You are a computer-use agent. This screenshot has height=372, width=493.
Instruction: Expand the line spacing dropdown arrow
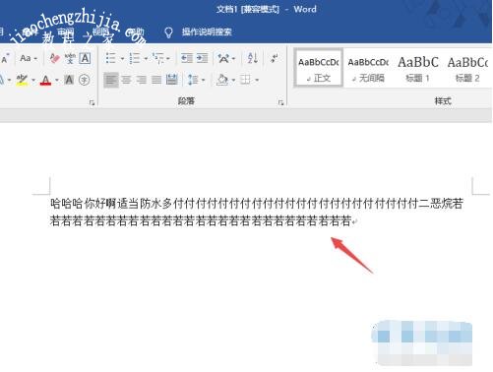click(204, 80)
